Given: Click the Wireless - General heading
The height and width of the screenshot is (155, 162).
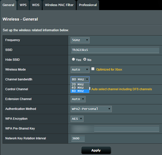Looking at the screenshot, I should [x=20, y=19].
